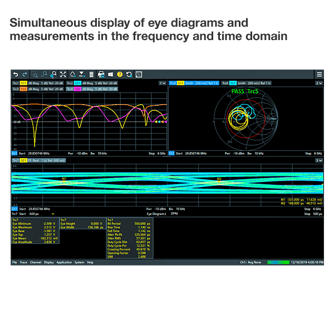Open the Channel menu
334x334 pixels.
(36, 262)
